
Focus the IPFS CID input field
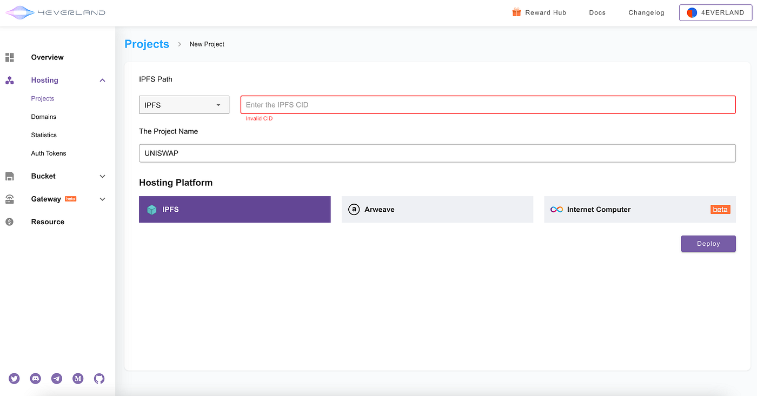pyautogui.click(x=488, y=105)
